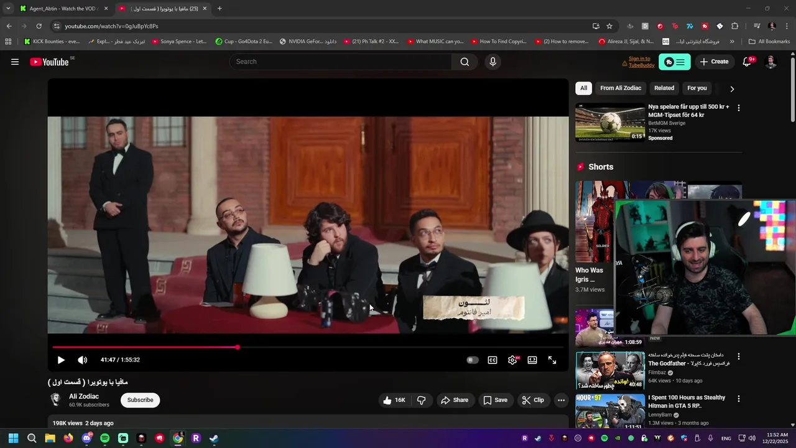Open All Bookmarks folder
The width and height of the screenshot is (796, 448).
click(769, 42)
